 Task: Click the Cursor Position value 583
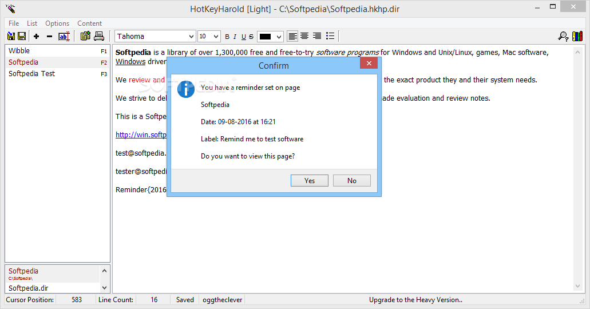pyautogui.click(x=77, y=300)
